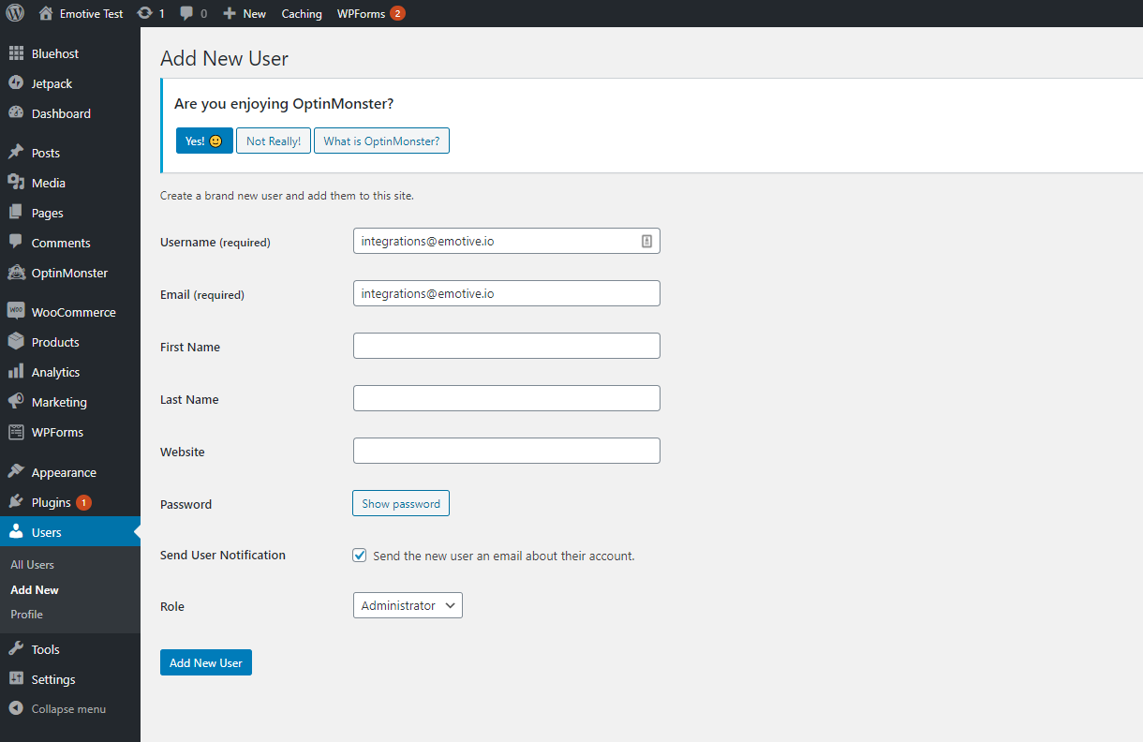The height and width of the screenshot is (742, 1143).
Task: Open the What is OptinMonster link
Action: tap(381, 140)
